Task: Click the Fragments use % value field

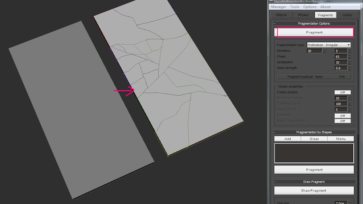Action: coord(341,104)
